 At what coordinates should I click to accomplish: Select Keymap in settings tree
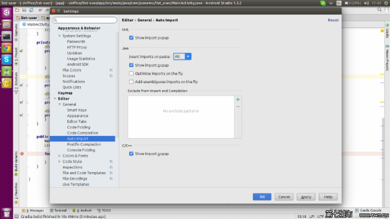coord(65,93)
